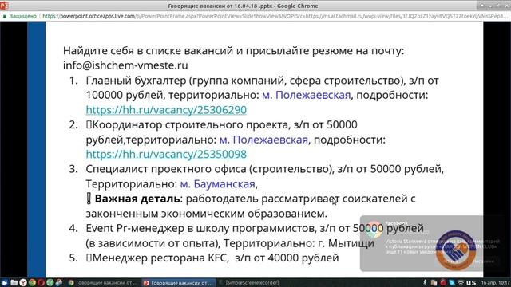Image resolution: width=511 pixels, height=287 pixels.
Task: Click the Chrome icon in the Facebook notification
Action: coord(374,229)
